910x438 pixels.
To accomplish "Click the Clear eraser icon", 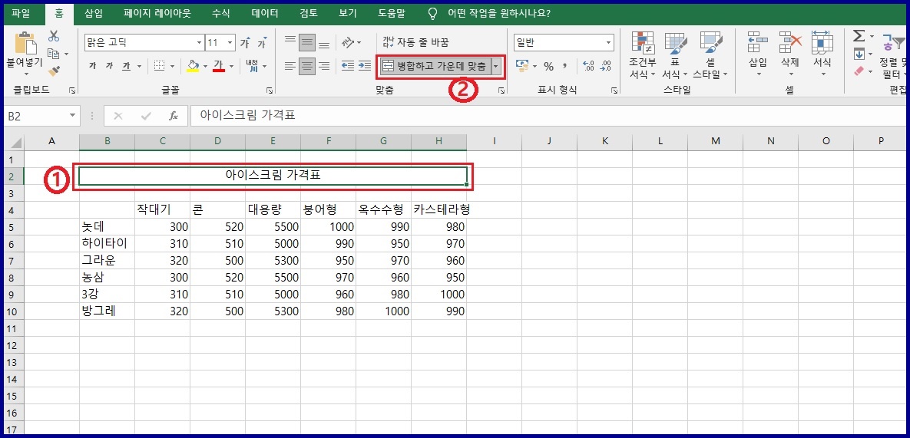I will [859, 71].
